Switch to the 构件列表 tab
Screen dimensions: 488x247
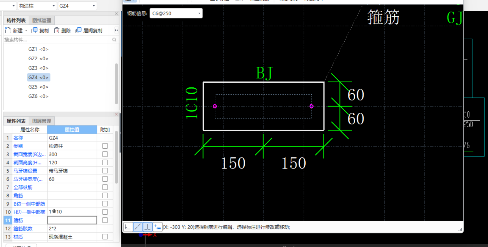tap(16, 20)
